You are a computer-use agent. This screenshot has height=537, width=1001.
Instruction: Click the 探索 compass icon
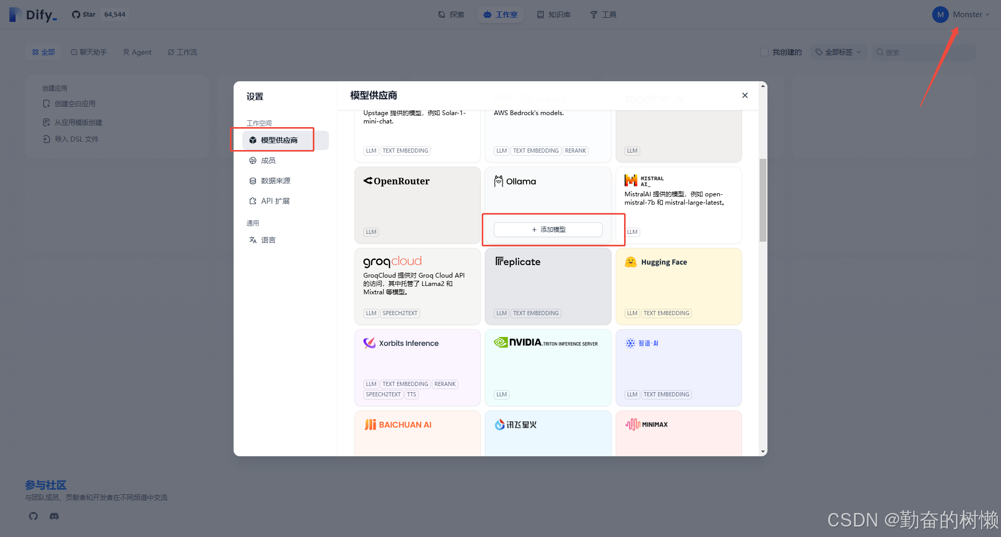click(x=442, y=15)
